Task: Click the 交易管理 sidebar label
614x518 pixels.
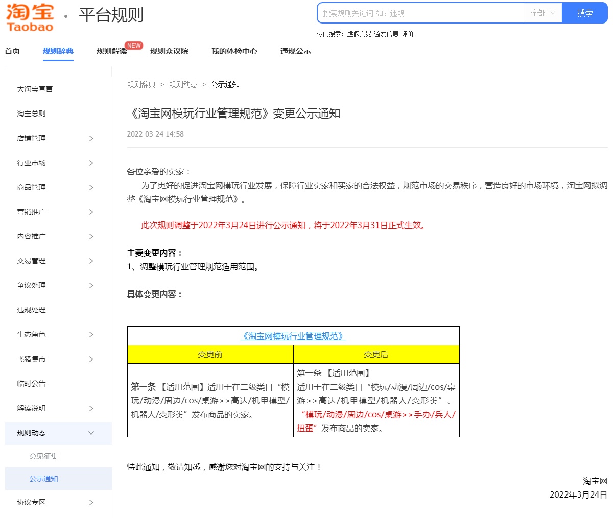Action: coord(31,261)
